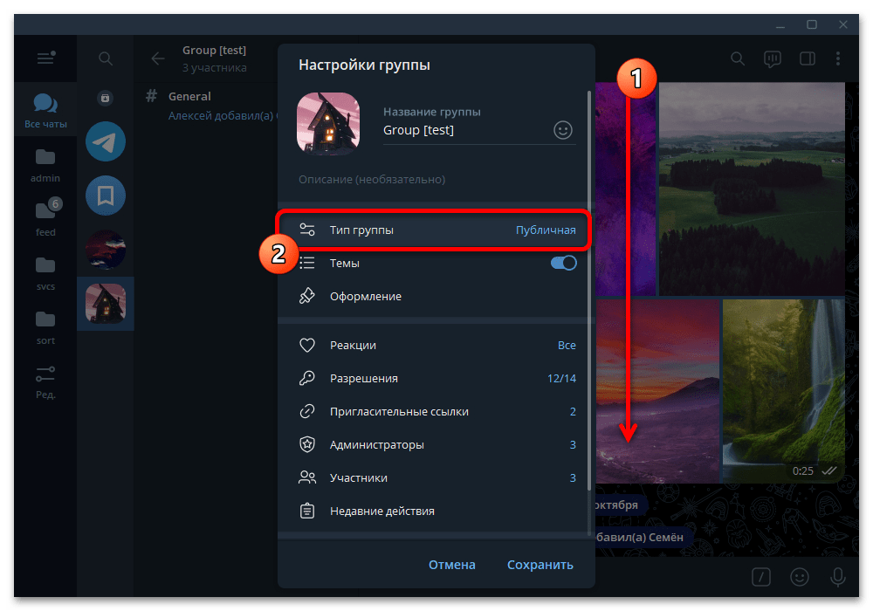Open the Members row
This screenshot has width=873, height=611.
click(x=434, y=478)
